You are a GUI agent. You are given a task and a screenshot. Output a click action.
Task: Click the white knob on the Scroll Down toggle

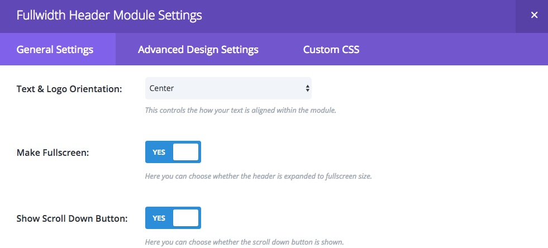185,218
